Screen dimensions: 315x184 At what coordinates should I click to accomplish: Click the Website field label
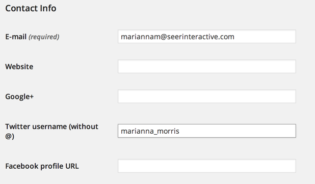pos(19,67)
